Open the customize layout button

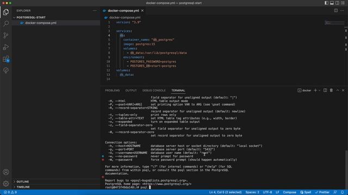coord(343,3)
